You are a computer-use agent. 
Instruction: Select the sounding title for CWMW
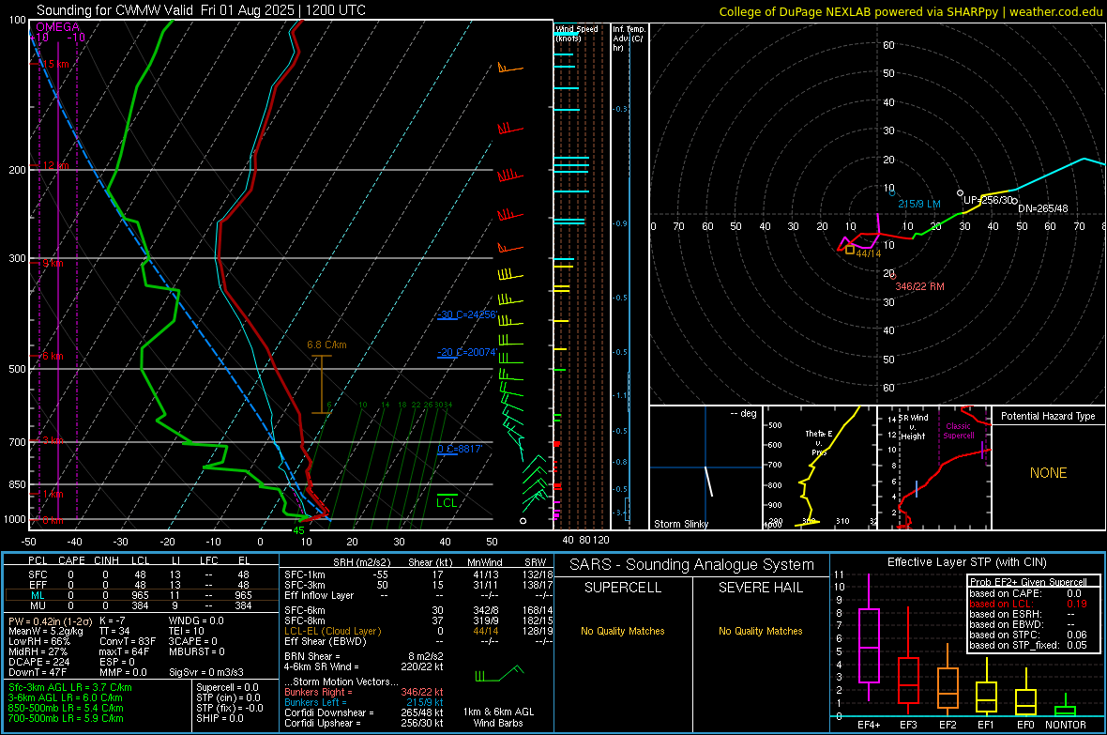pos(201,10)
